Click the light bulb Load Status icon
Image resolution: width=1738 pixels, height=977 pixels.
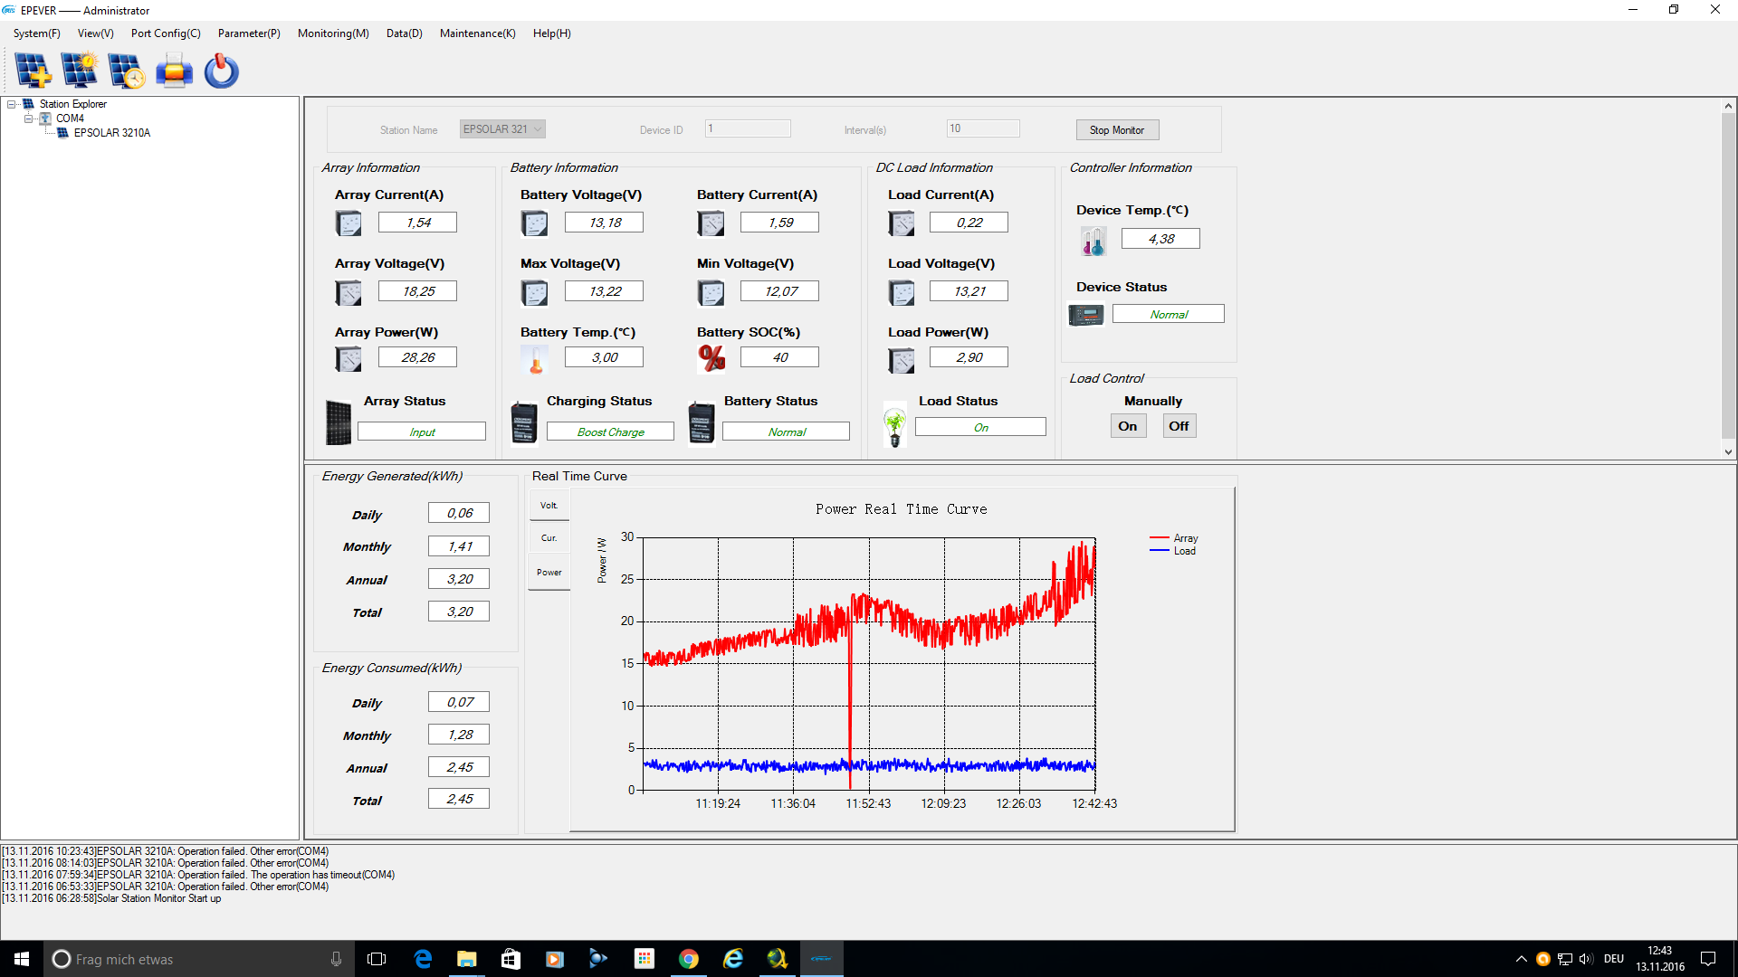tap(894, 425)
